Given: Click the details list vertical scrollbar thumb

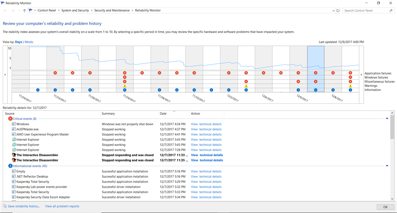Looking at the screenshot, I should (x=392, y=127).
